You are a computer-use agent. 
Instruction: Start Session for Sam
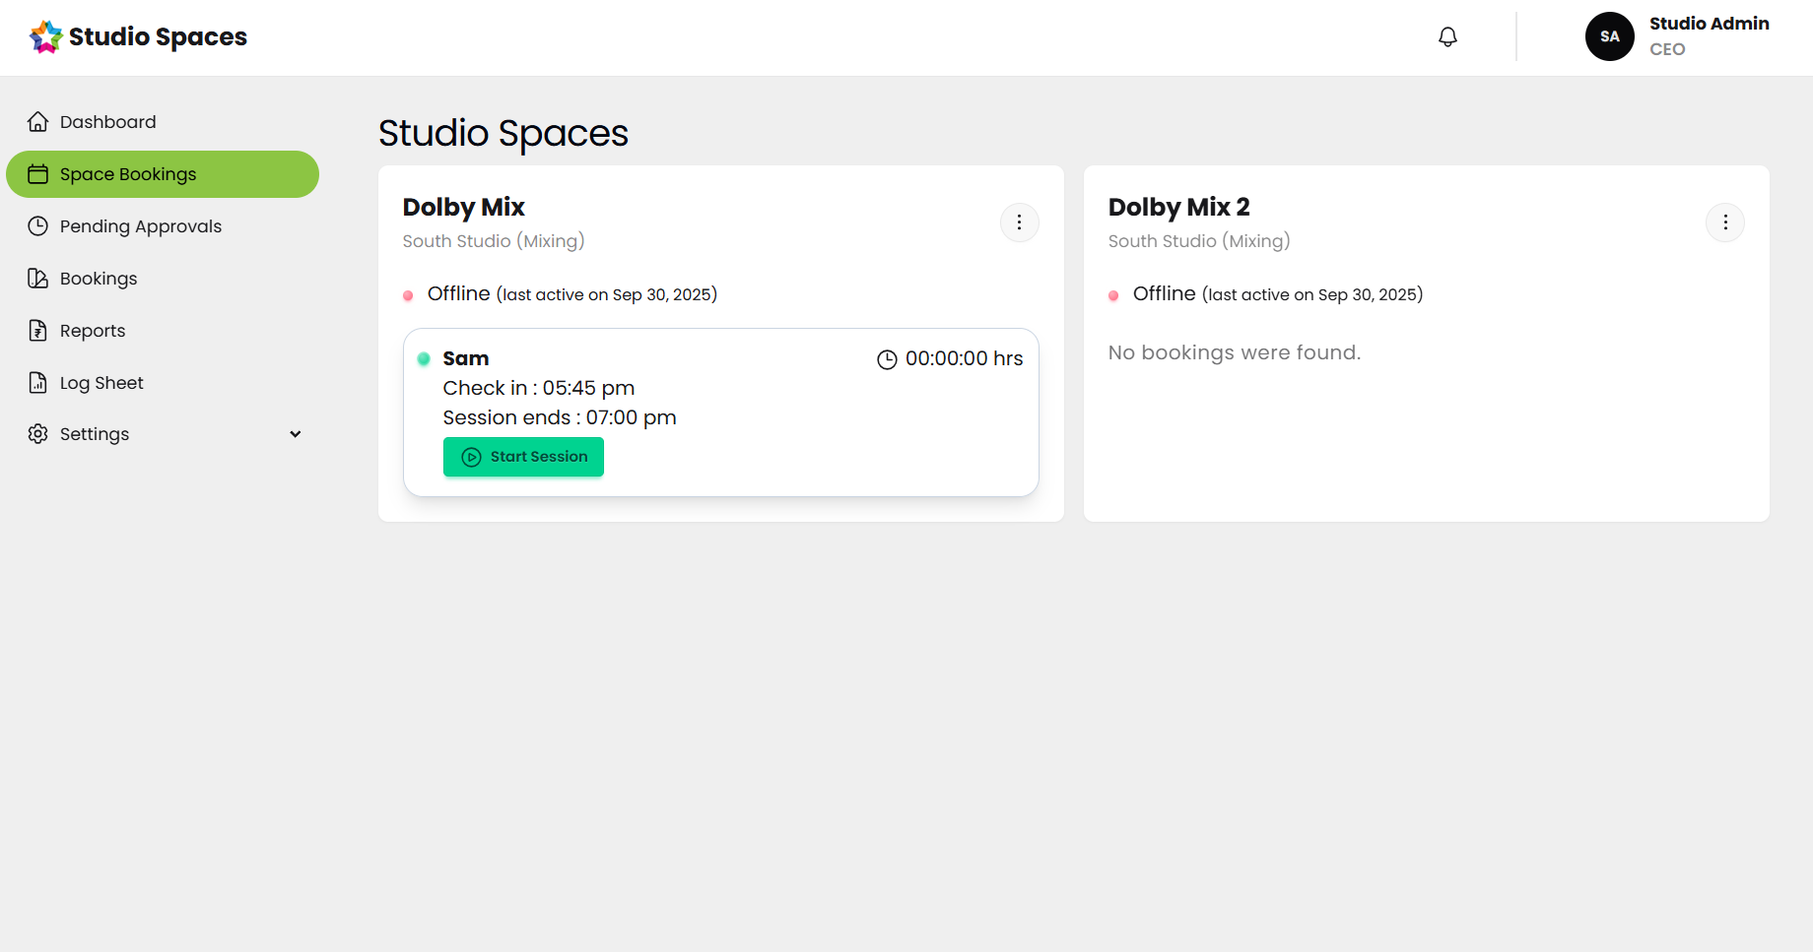click(x=523, y=457)
